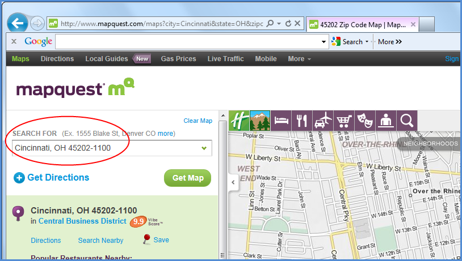Open the Central Business District link
The height and width of the screenshot is (261, 462).
click(83, 221)
